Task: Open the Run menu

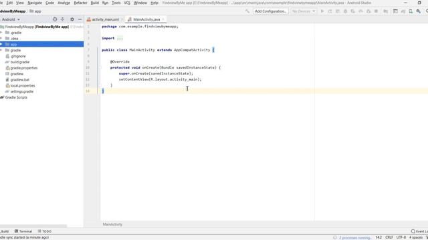Action: 105,3
